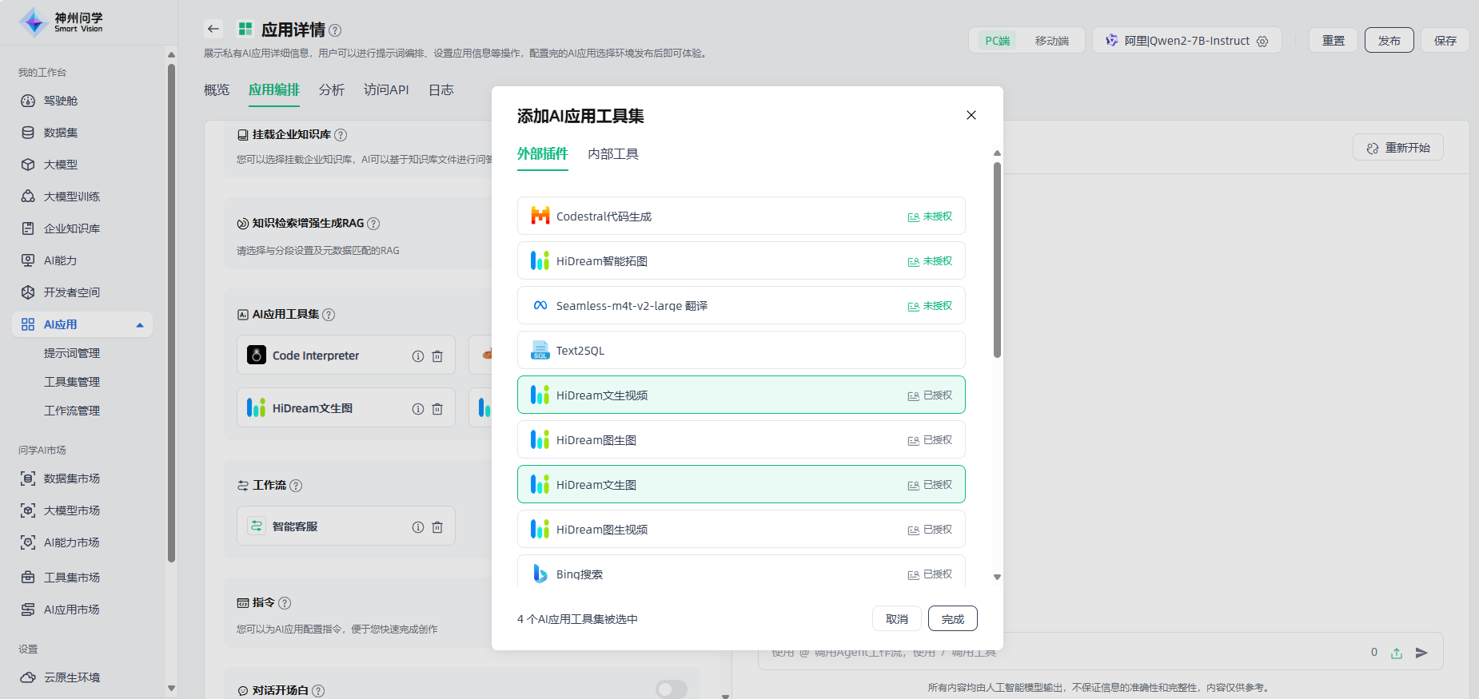Switch to 日志 tab
This screenshot has width=1479, height=699.
[x=441, y=90]
